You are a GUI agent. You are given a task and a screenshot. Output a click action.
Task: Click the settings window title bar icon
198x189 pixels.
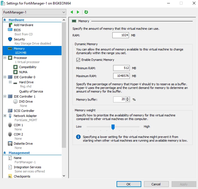pyautogui.click(x=3, y=3)
